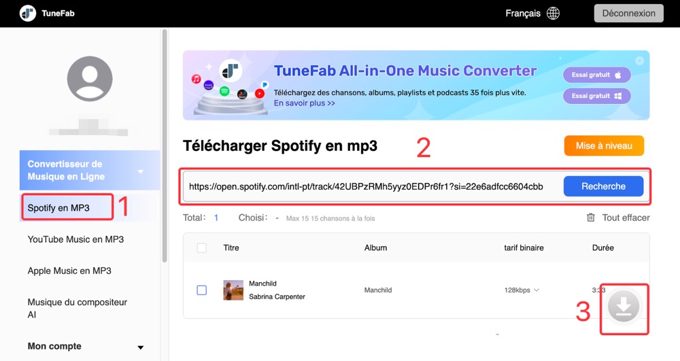This screenshot has width=680, height=361.
Task: Click the sidebar vertical scrollbar
Action: (x=165, y=145)
